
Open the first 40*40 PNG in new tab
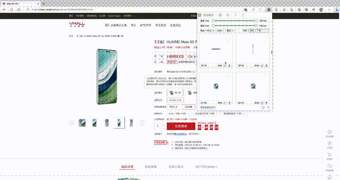[x=225, y=103]
